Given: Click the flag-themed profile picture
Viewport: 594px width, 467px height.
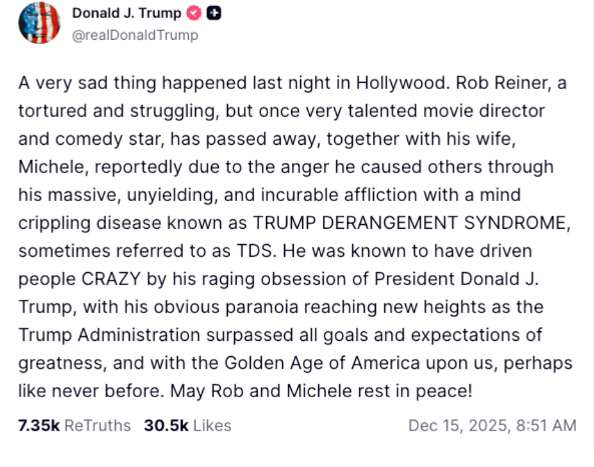Looking at the screenshot, I should (40, 23).
